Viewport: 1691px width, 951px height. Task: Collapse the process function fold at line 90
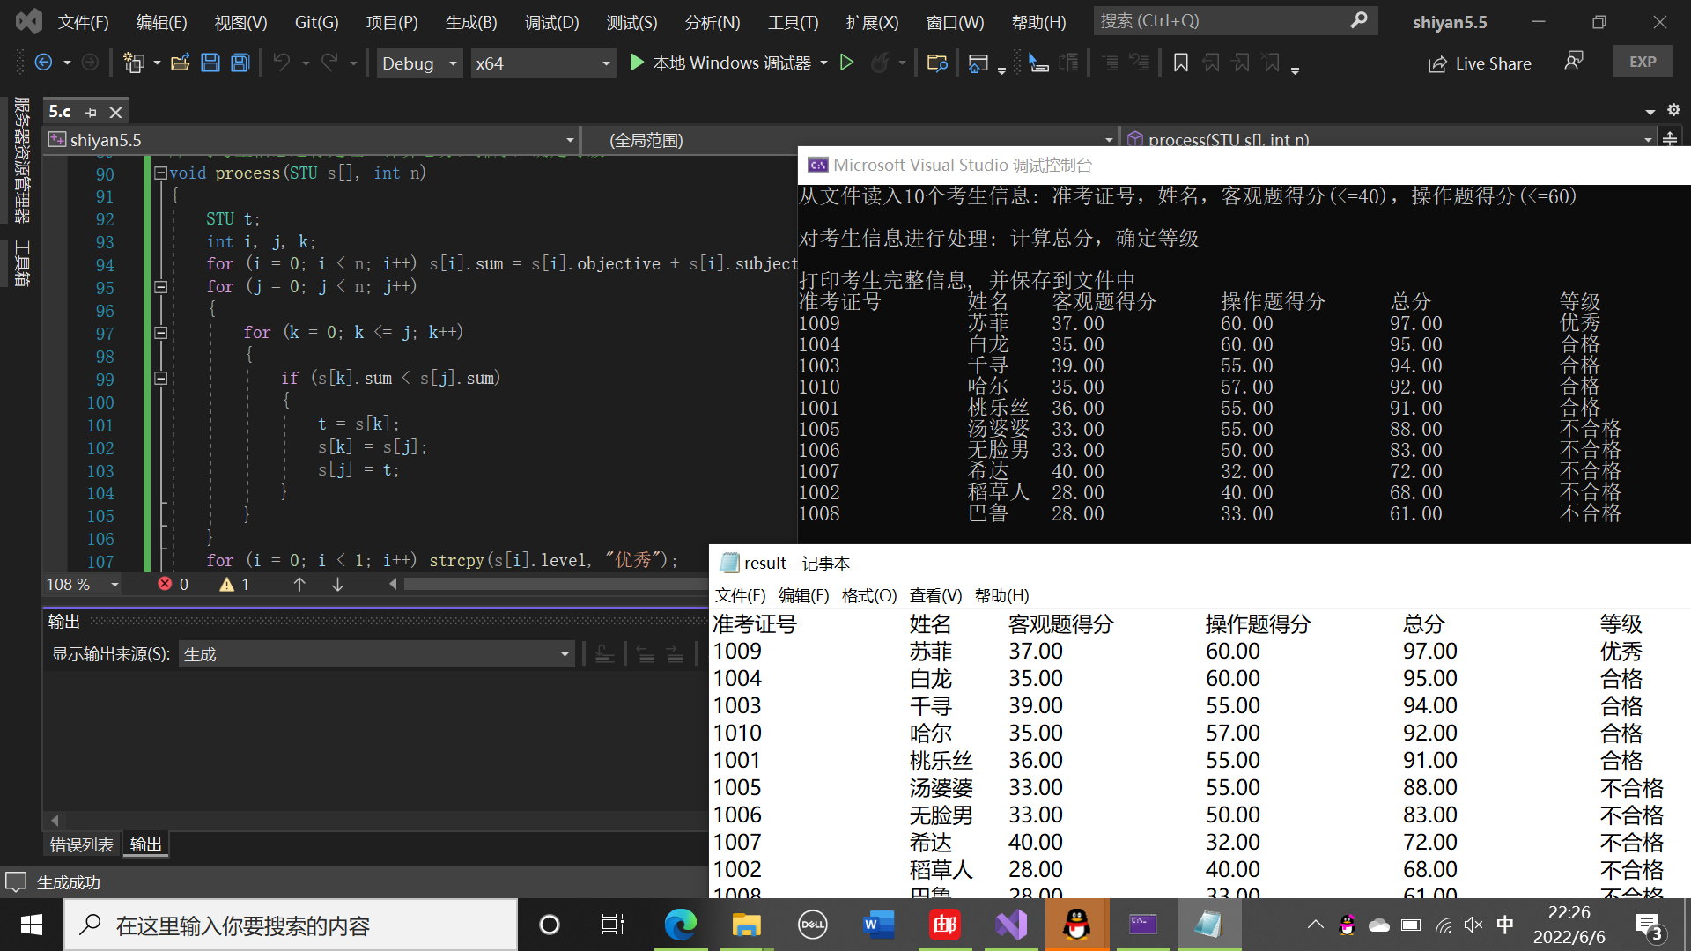pyautogui.click(x=161, y=173)
